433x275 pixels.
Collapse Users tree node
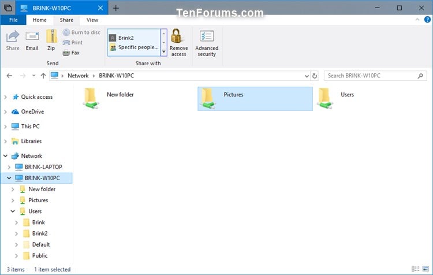(13, 211)
